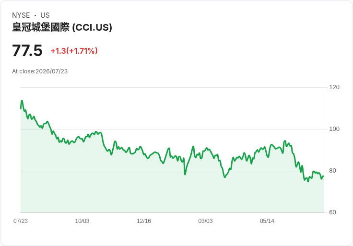The height and width of the screenshot is (246, 353).
Task: Click the 12/16 date on x-axis
Action: tap(144, 221)
